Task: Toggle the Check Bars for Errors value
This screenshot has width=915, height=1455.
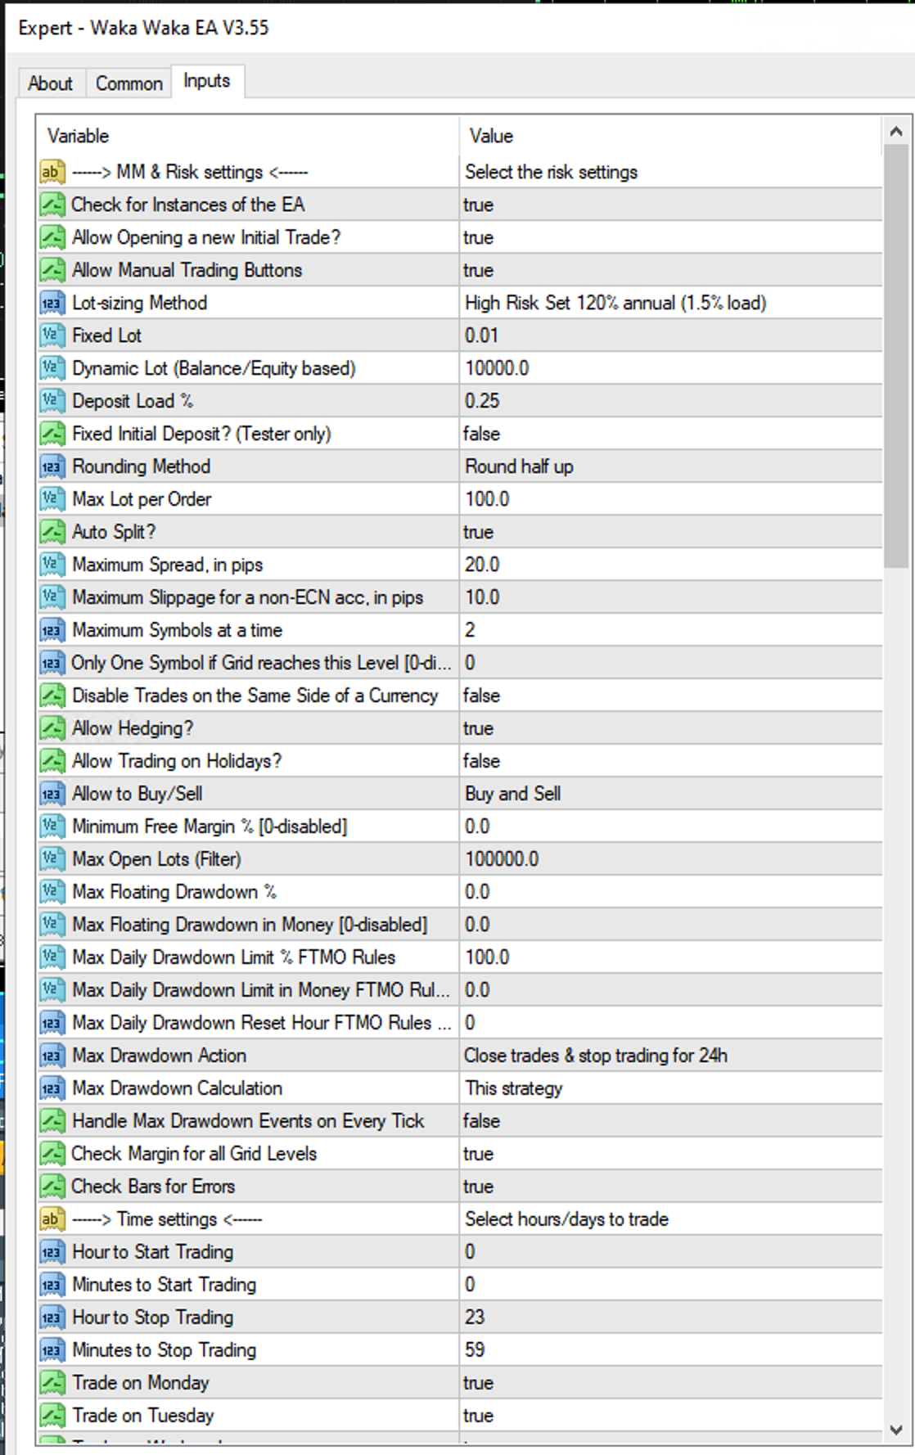Action: click(671, 1187)
